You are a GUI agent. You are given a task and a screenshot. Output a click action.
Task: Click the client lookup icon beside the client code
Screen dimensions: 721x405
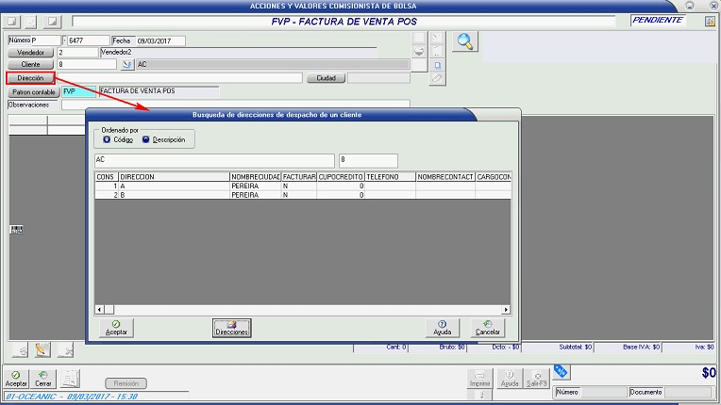tap(126, 65)
